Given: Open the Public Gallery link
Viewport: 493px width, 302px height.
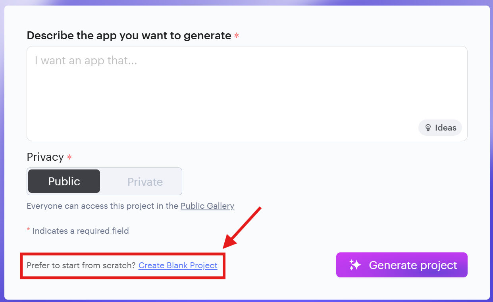Looking at the screenshot, I should 207,206.
